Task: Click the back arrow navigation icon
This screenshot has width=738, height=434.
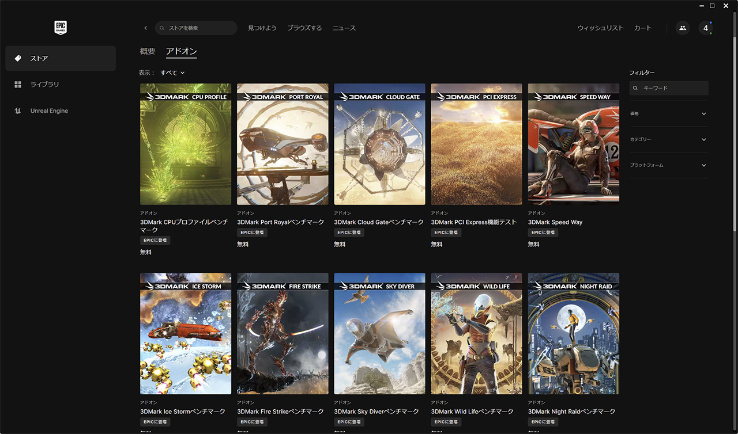Action: [x=145, y=28]
